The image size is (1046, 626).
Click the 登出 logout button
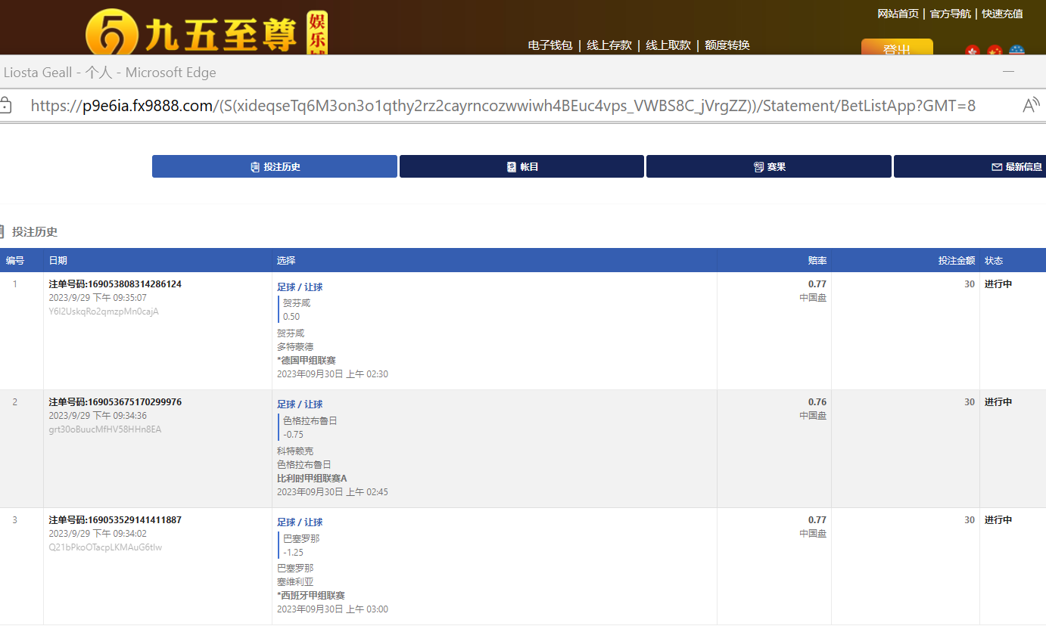[x=897, y=48]
